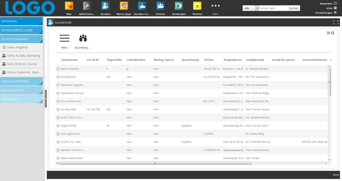
Task: Click the LOGO home image
Action: click(x=30, y=8)
